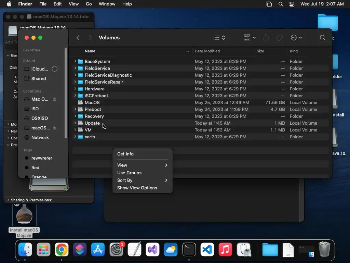350x263 pixels.
Task: Eject the macOS... disk in sidebar
Action: coord(55,128)
